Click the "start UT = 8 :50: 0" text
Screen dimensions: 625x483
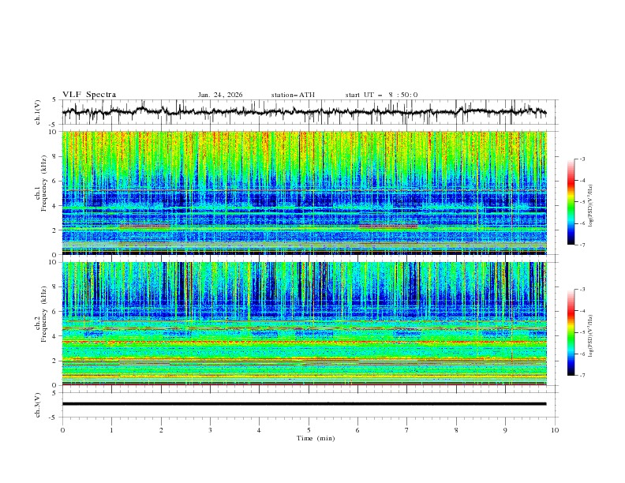(381, 95)
